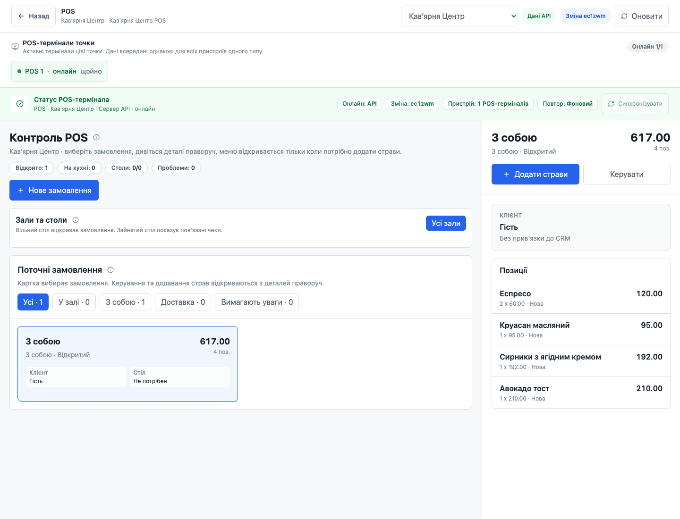The height and width of the screenshot is (519, 680).
Task: Select the POS 1 онлайн terminal chip
Action: point(59,71)
